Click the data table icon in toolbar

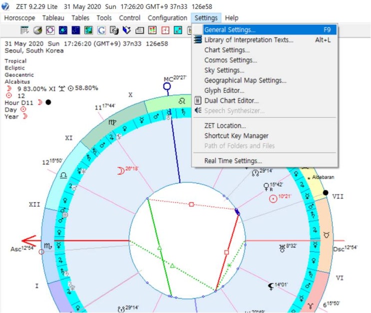[24, 30]
